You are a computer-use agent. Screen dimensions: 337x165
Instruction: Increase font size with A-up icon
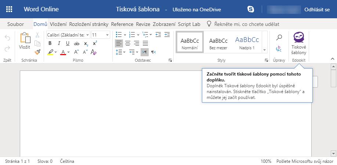76,52
